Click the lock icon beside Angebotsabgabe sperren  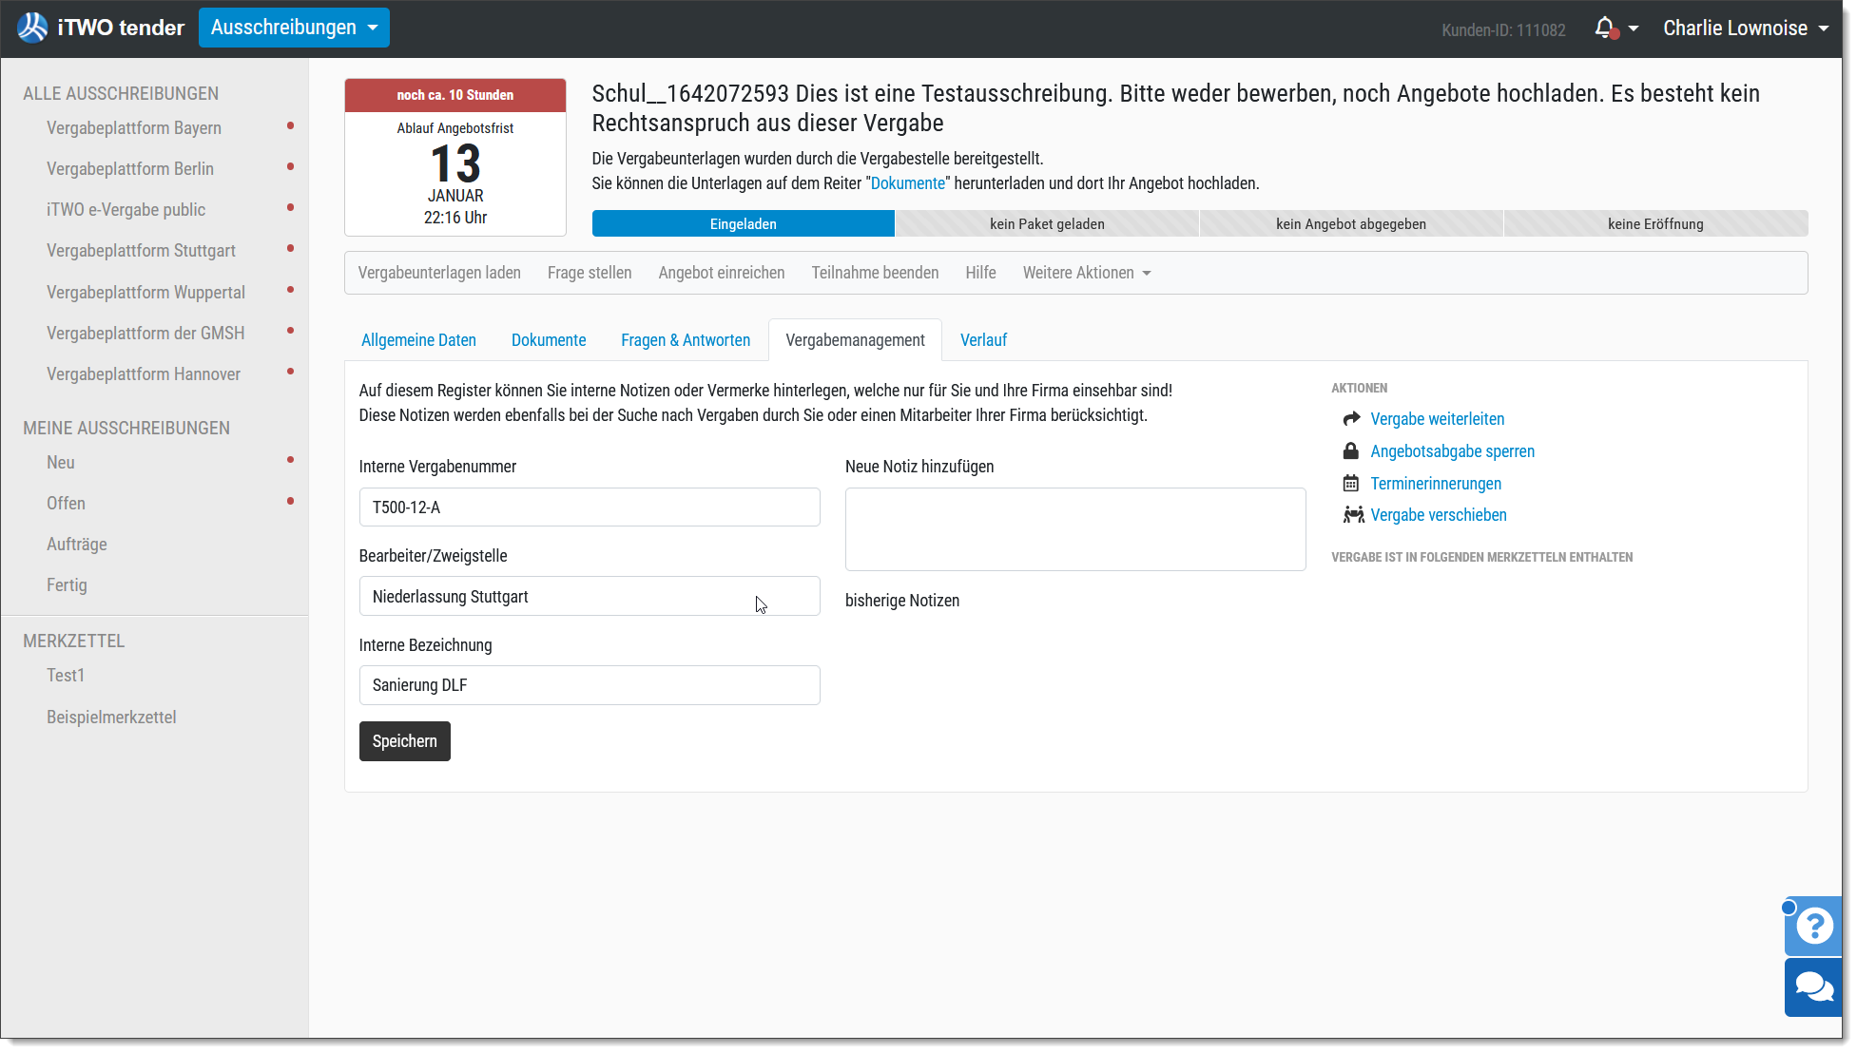click(x=1351, y=450)
